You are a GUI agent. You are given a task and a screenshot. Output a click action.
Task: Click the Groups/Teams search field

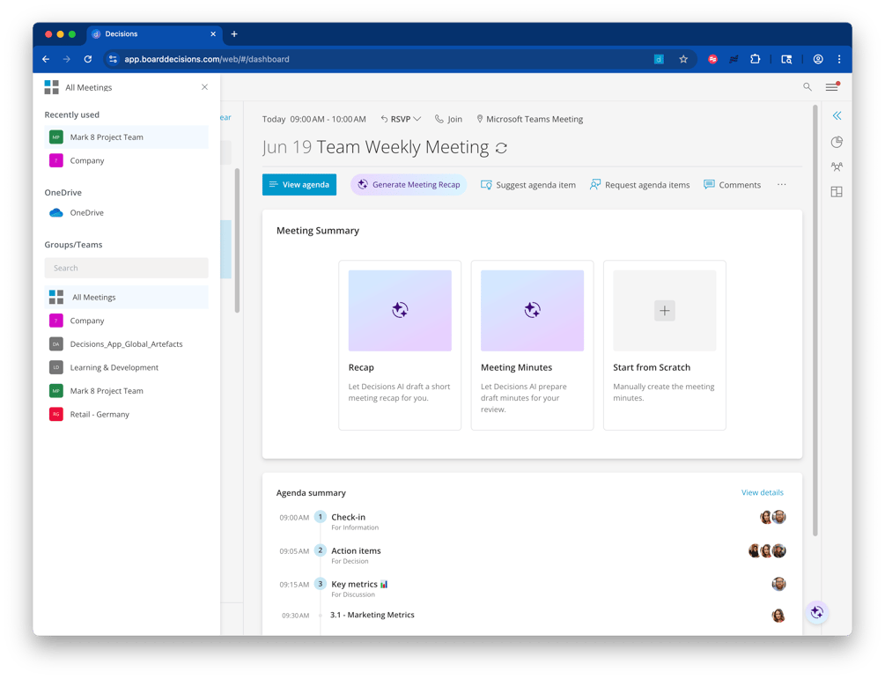tap(126, 268)
